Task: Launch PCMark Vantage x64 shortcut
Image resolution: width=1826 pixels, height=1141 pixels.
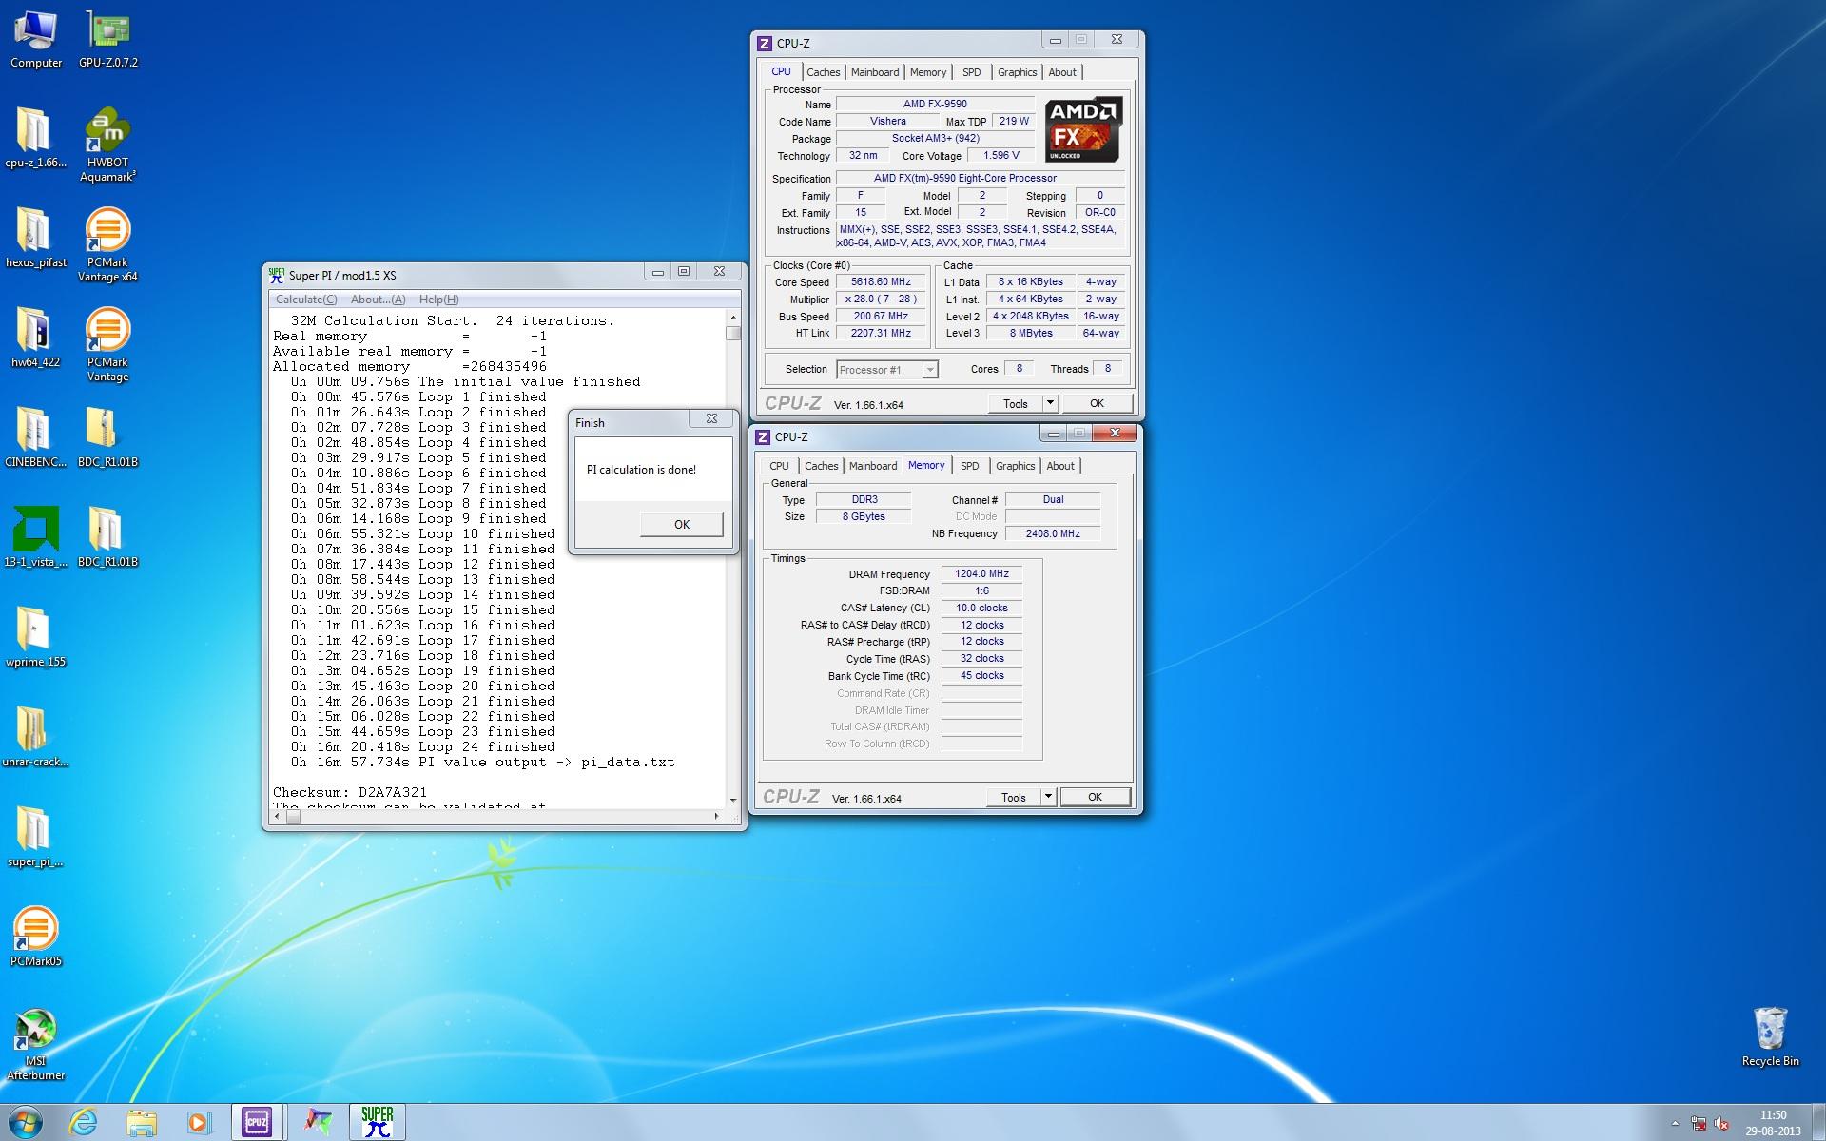Action: [107, 245]
